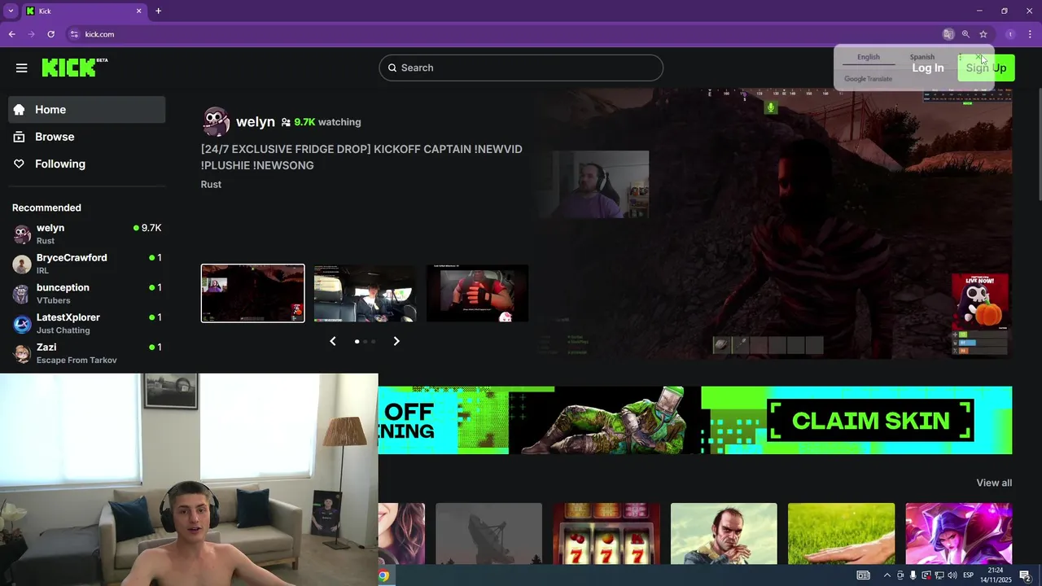Click Zazi's avatar in Recommended

click(22, 353)
